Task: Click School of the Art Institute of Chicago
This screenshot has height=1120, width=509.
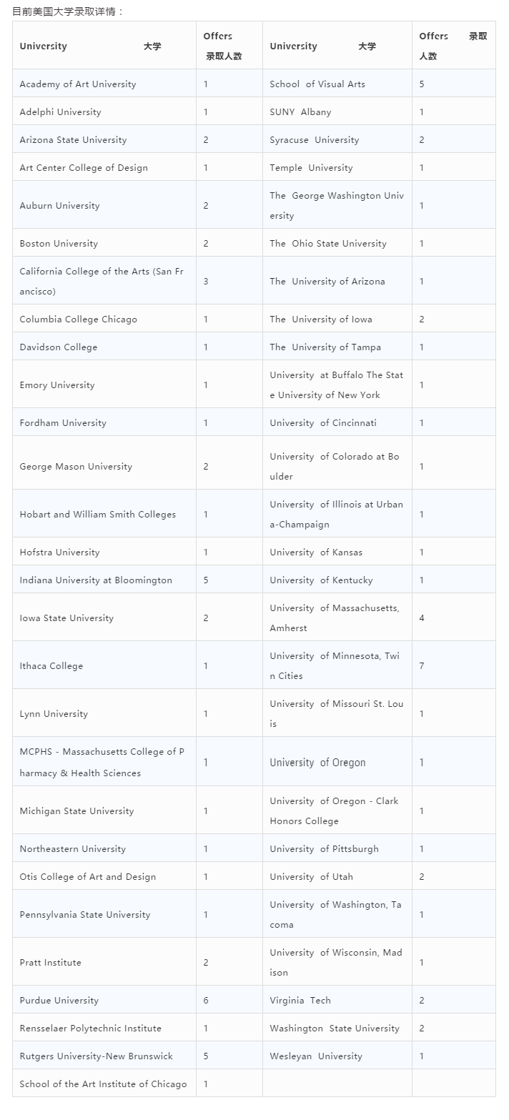Action: point(104,1084)
